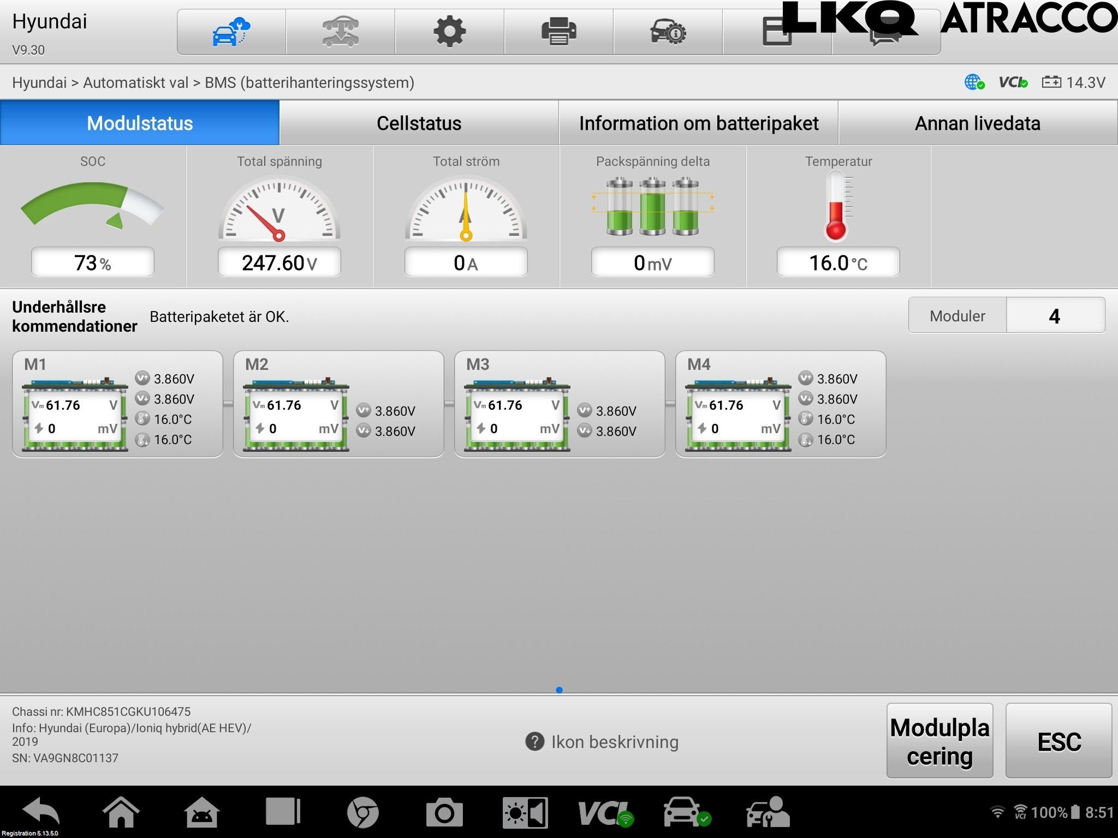The image size is (1118, 838).
Task: Click the Modulplacering button
Action: tap(939, 741)
